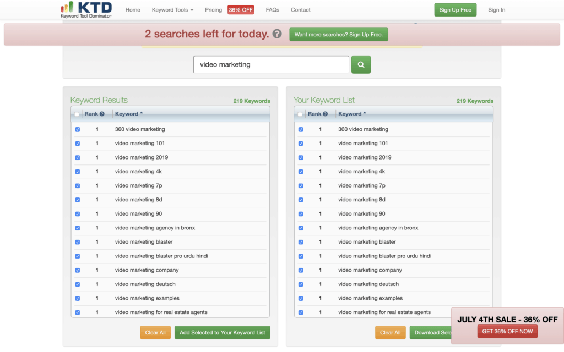Screen dimensions: 564x352
Task: Click the 36% OFF badge
Action: pos(241,10)
